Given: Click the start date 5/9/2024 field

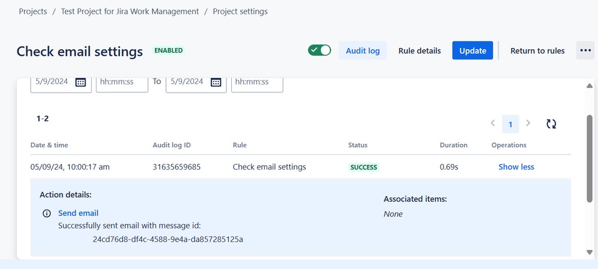Looking at the screenshot, I should 61,84.
